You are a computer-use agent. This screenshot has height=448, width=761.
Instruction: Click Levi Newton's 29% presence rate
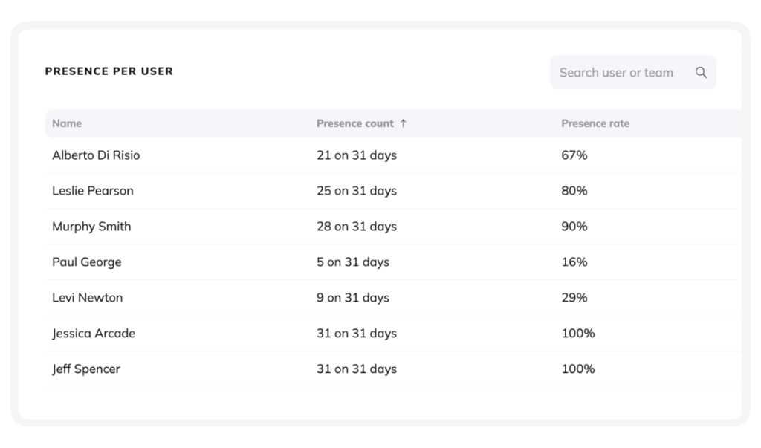[x=574, y=298]
